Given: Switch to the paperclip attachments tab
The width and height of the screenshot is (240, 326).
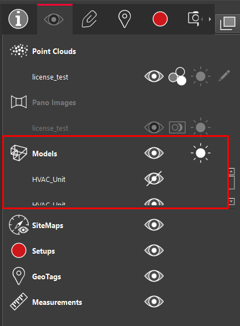Looking at the screenshot, I should 89,19.
